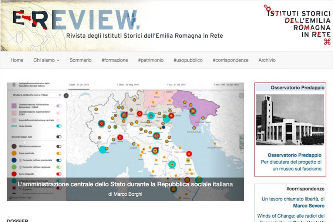
Task: Advance to next carousel slide arrow
Action: (226, 142)
